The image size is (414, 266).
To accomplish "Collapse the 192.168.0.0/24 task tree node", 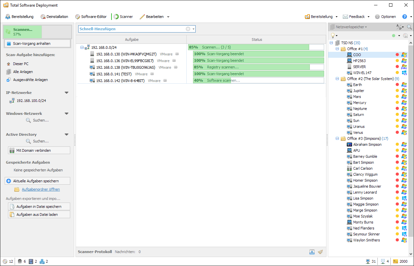I will click(82, 47).
